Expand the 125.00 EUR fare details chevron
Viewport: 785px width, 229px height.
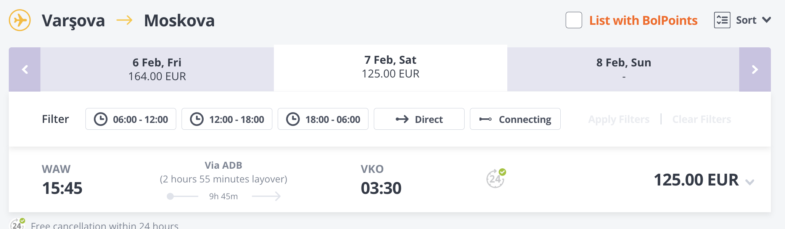pos(750,182)
